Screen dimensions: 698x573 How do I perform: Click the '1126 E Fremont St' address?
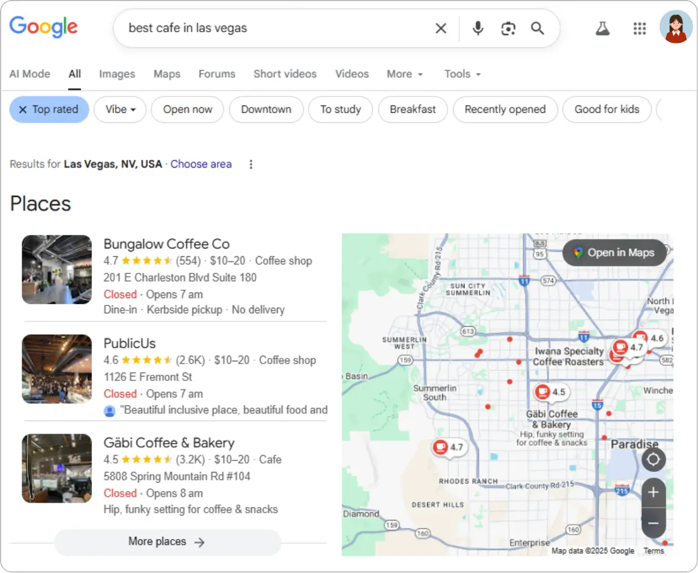pyautogui.click(x=148, y=377)
